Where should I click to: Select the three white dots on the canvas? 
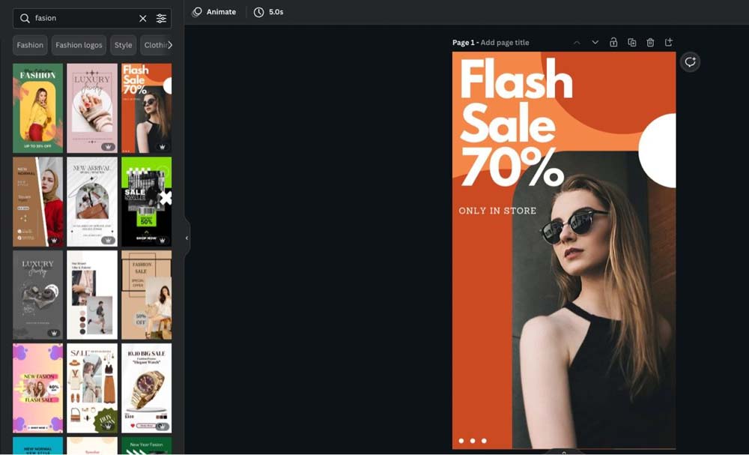coord(473,441)
